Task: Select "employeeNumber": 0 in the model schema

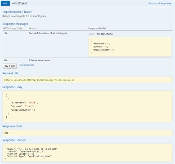Action: point(103,50)
